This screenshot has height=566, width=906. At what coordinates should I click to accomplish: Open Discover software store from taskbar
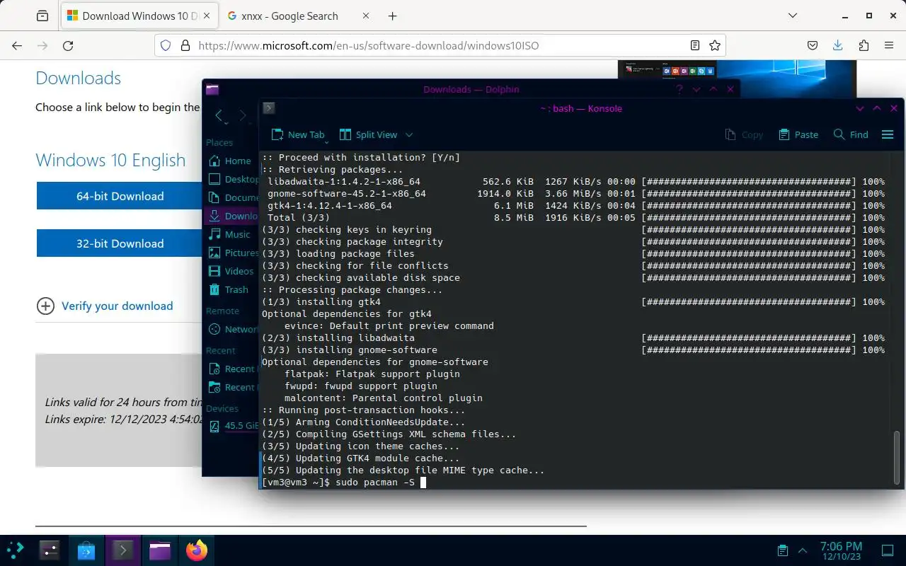tap(86, 550)
